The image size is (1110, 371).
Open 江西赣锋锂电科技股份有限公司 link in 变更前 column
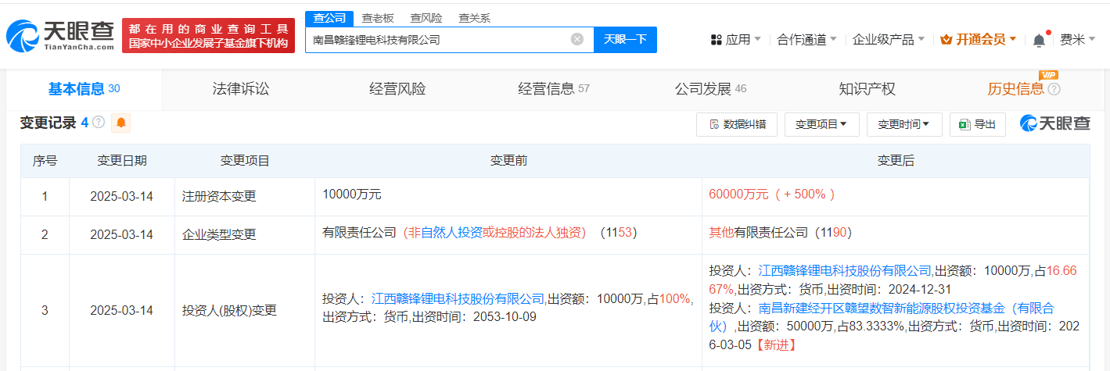tap(458, 298)
